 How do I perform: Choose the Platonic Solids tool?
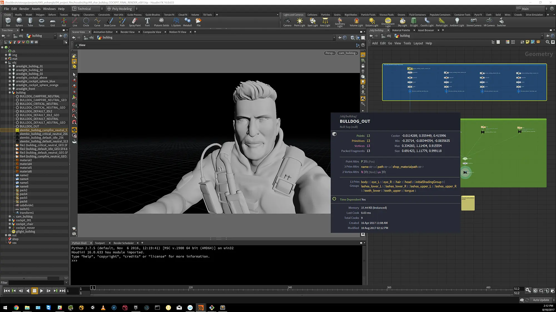[162, 22]
